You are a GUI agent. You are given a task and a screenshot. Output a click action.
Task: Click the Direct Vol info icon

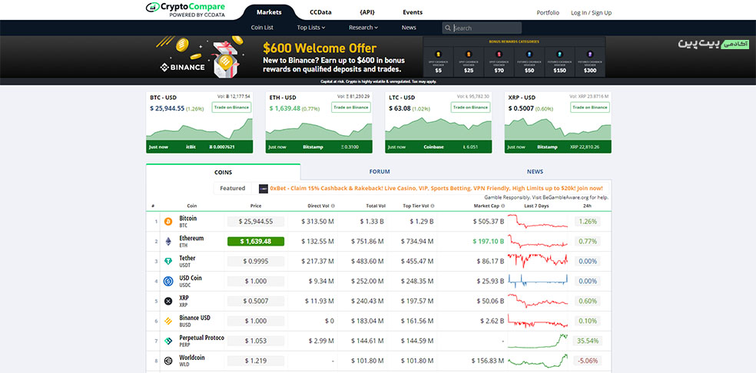(333, 206)
